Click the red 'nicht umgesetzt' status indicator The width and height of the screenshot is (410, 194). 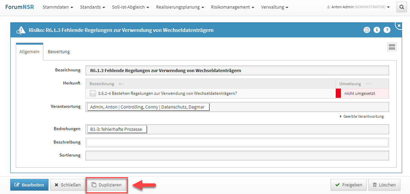[x=338, y=93]
